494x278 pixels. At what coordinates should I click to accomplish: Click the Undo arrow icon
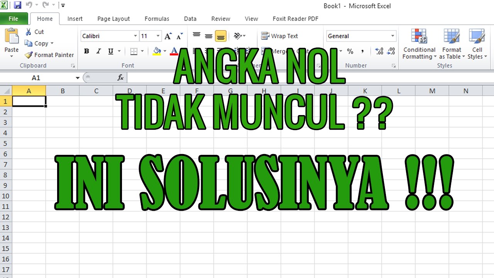coord(29,5)
